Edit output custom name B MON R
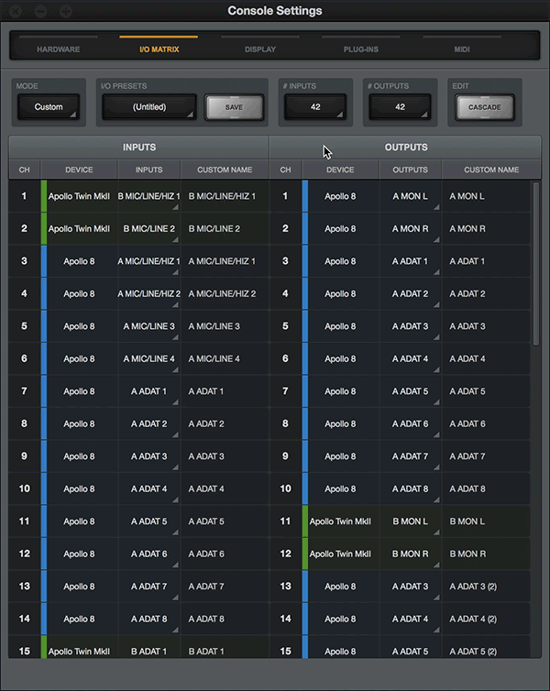 click(x=486, y=554)
